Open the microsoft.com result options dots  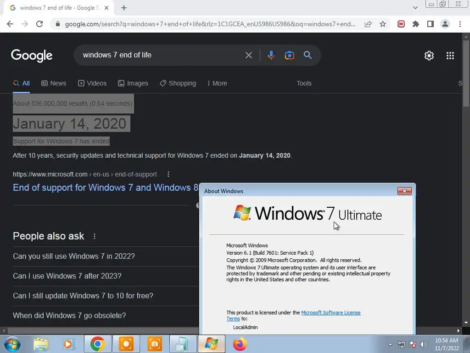click(168, 174)
